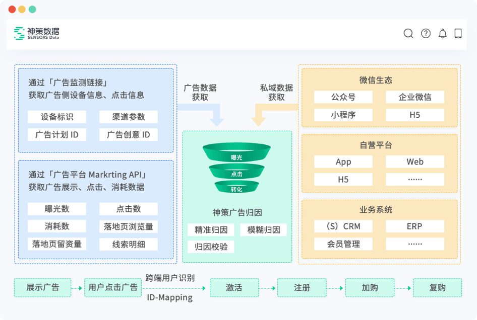Click the 神策广告归因 title
477x320 pixels.
click(237, 212)
